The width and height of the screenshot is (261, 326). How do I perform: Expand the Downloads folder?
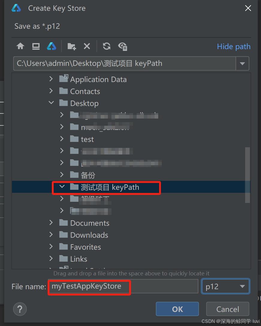(51, 234)
